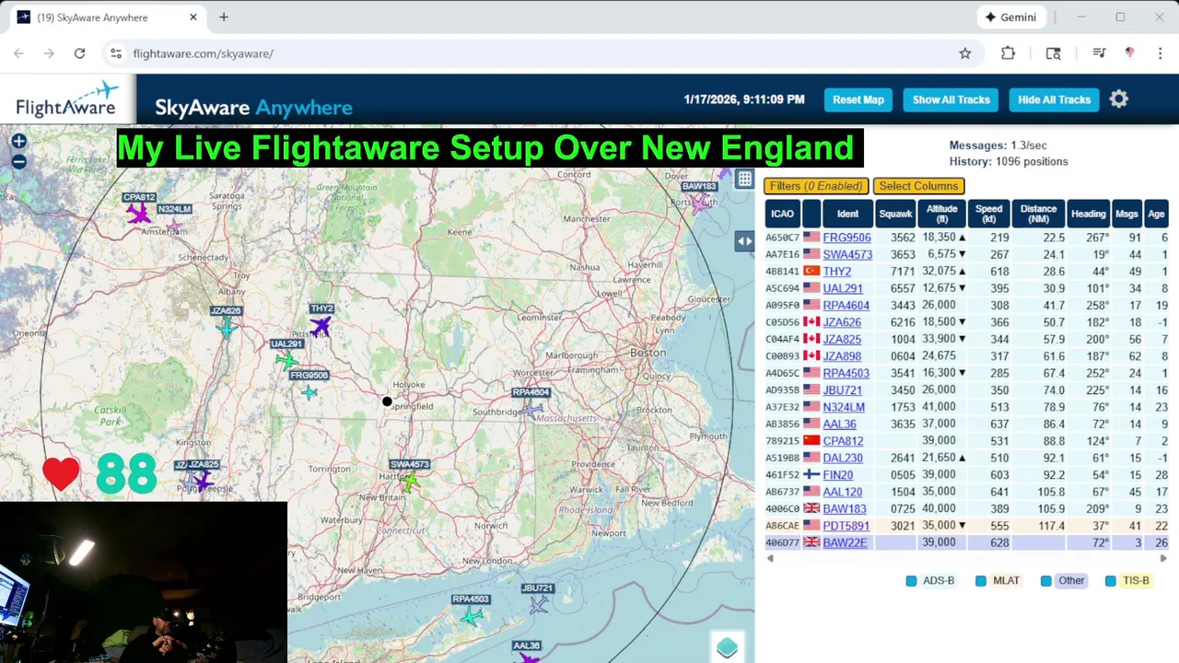The height and width of the screenshot is (663, 1179).
Task: Select the RPA4503 aircraft on map
Action: (x=471, y=616)
